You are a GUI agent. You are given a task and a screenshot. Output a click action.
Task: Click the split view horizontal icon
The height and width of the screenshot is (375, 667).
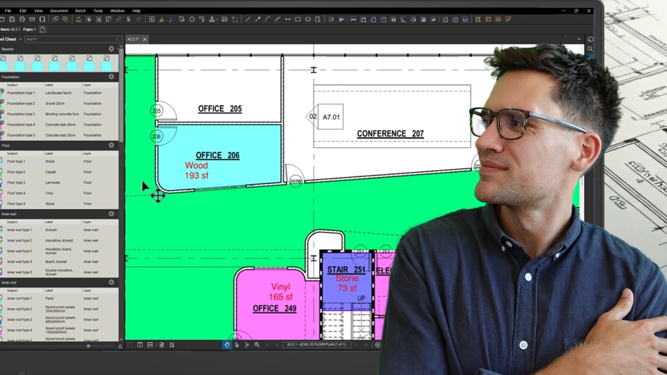pos(150,345)
